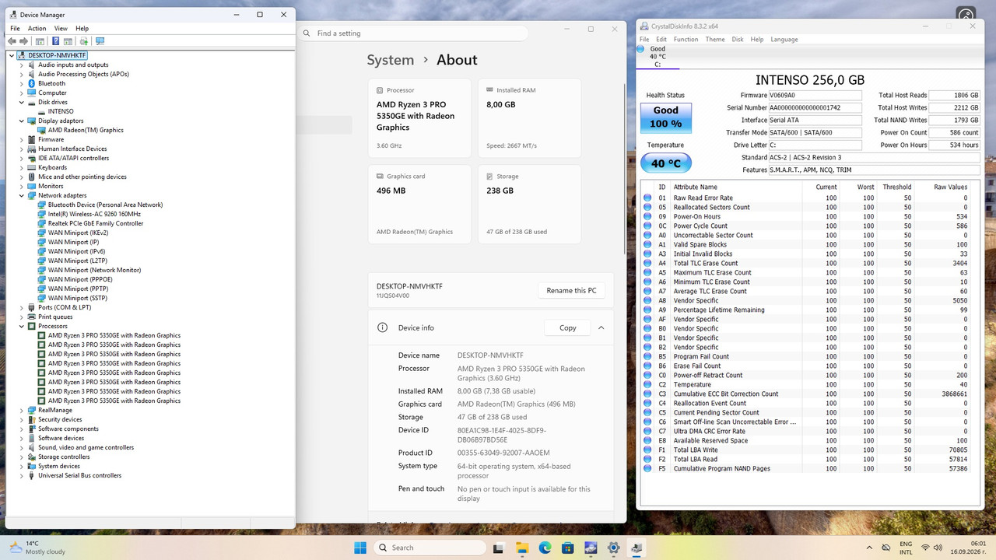Click the device icon with green arrow in toolbar
The height and width of the screenshot is (560, 996).
click(84, 41)
